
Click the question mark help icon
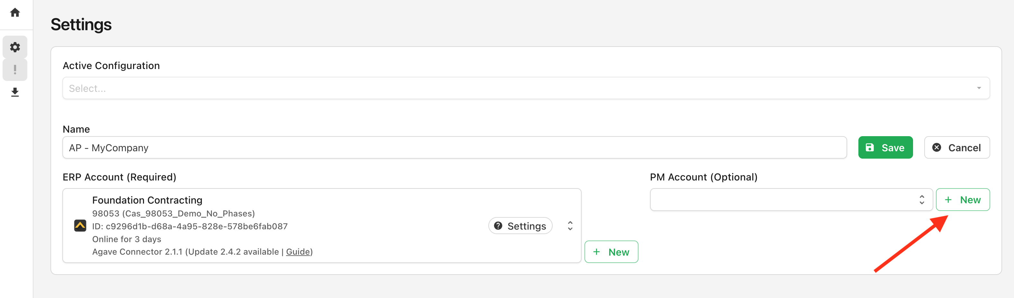click(x=498, y=226)
